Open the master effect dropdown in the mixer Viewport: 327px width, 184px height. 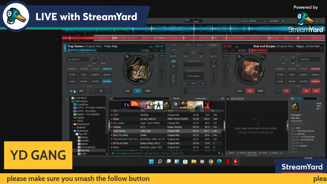click(x=193, y=64)
